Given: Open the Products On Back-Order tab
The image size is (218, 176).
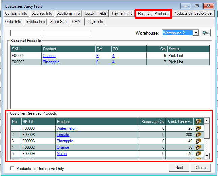Looking at the screenshot, I should 193,13.
